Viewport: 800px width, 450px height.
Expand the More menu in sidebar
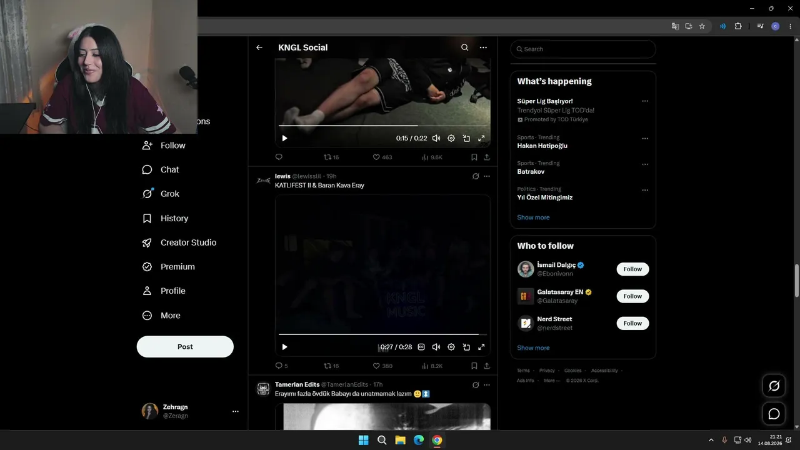click(x=161, y=316)
